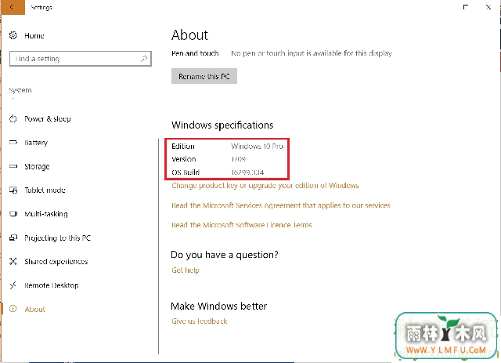Screen dimensions: 501x363
Task: Go back with the Settings back arrow
Action: [13, 7]
